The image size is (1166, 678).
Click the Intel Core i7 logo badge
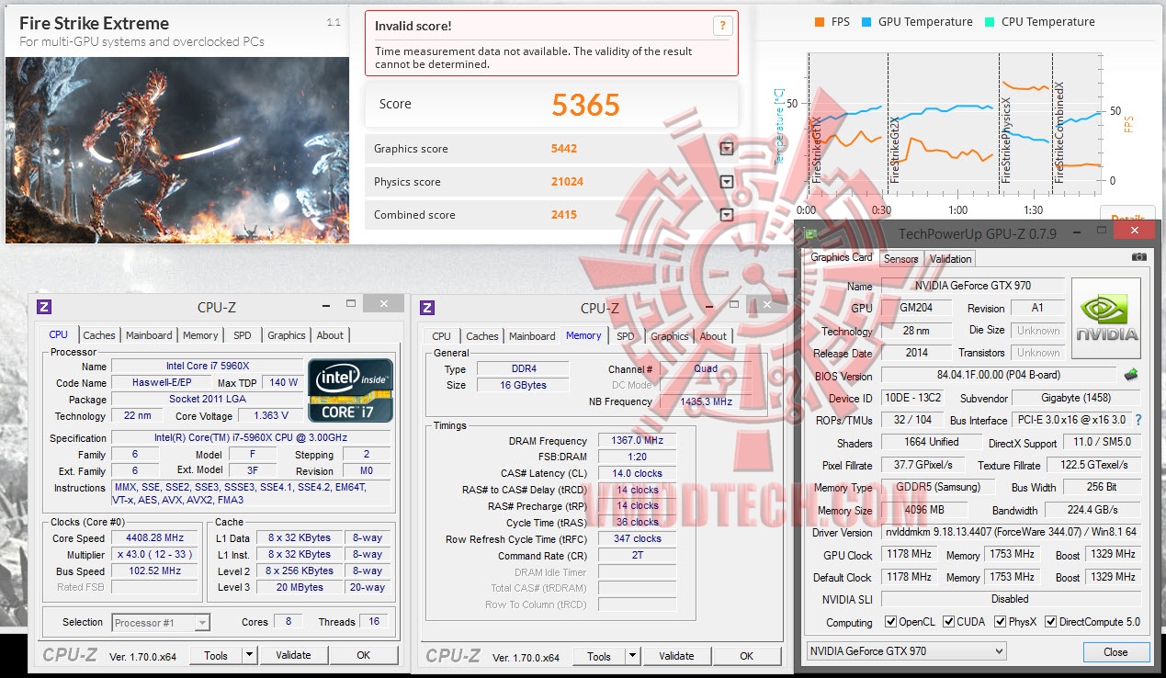pyautogui.click(x=350, y=390)
